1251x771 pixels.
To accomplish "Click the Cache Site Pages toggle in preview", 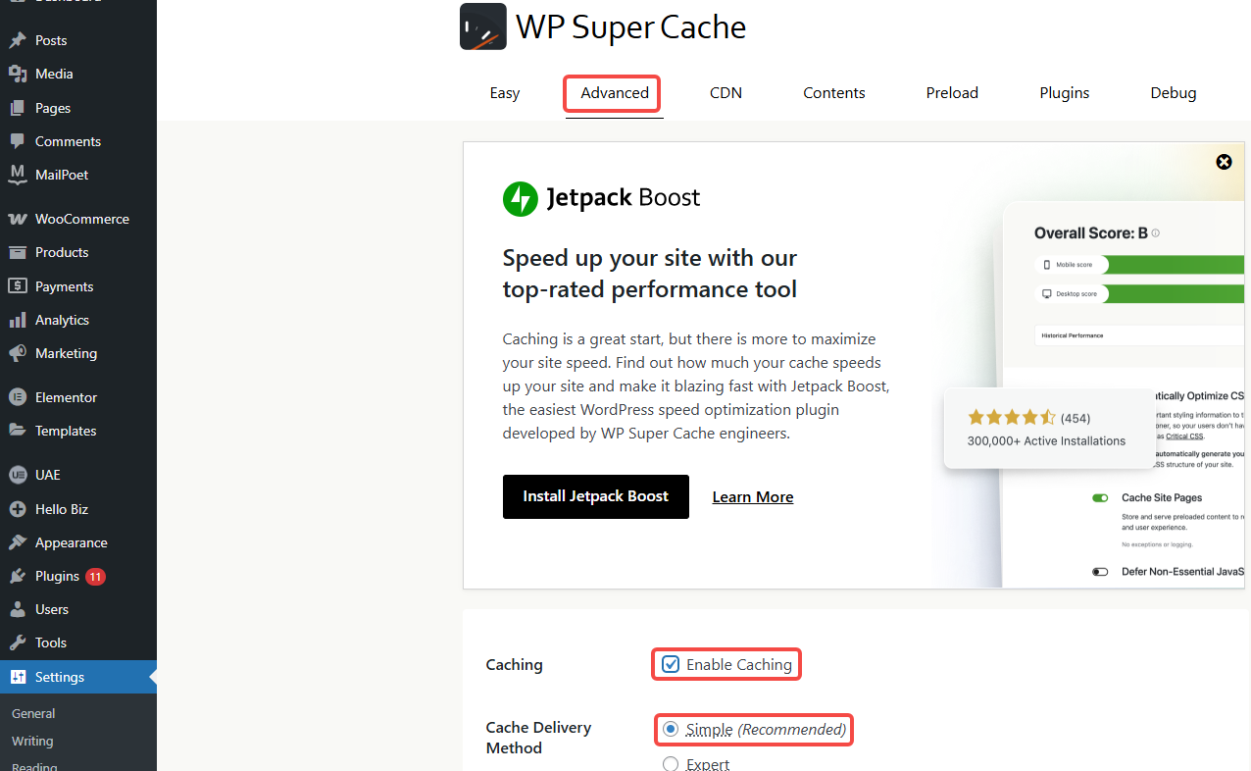I will pyautogui.click(x=1100, y=498).
